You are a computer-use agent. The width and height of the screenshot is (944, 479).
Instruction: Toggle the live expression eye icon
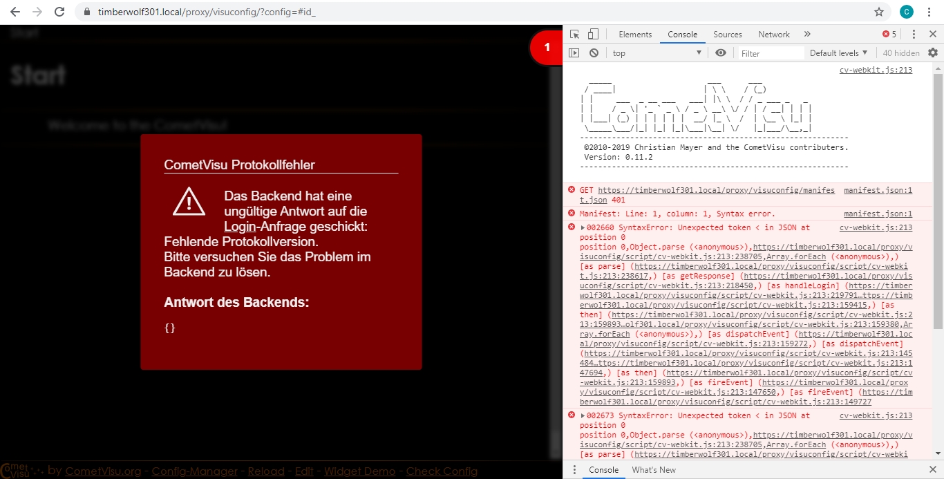coord(721,53)
